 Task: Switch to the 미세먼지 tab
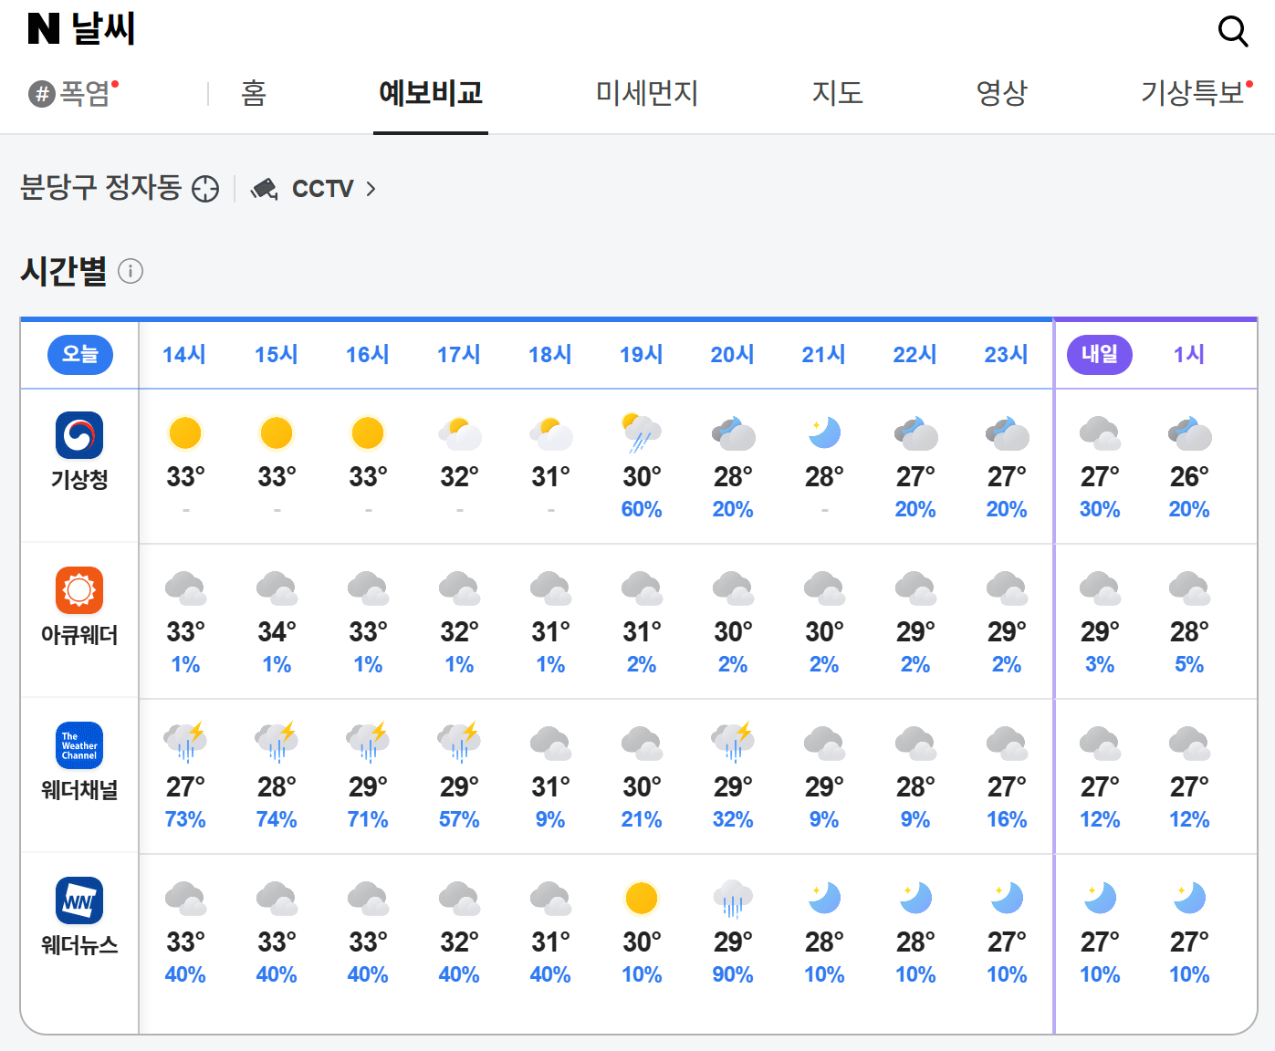coord(645,93)
